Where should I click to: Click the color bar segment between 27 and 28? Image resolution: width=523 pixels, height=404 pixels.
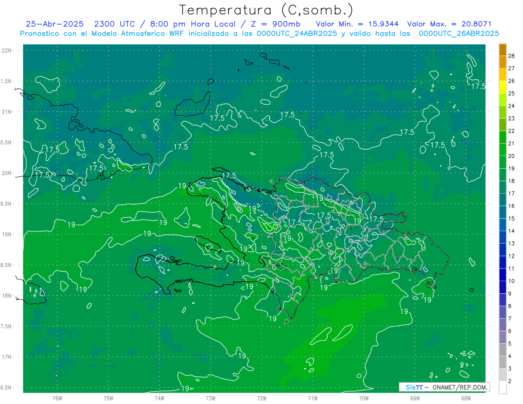503,62
